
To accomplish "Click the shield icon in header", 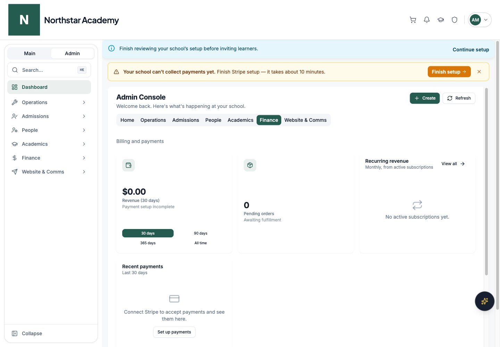I will coord(455,20).
